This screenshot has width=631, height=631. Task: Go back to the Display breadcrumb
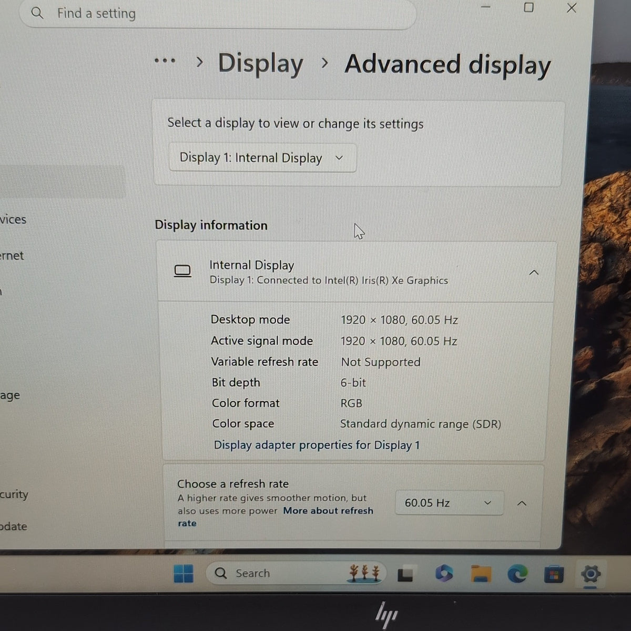click(x=260, y=64)
